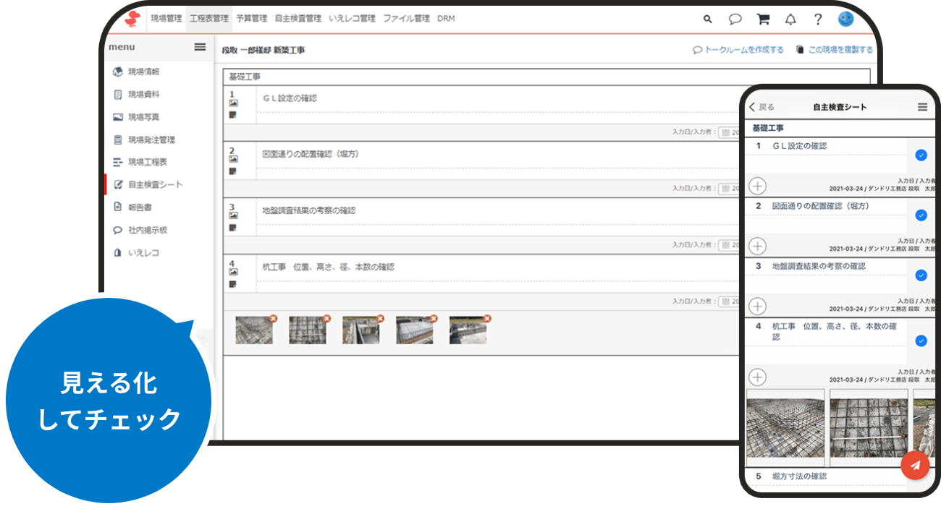Open the 現場管理 top menu
The width and height of the screenshot is (941, 509).
point(166,19)
